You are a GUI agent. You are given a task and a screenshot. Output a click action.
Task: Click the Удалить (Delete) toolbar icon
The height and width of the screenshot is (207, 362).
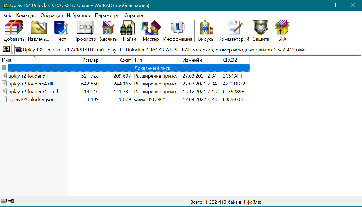click(108, 31)
